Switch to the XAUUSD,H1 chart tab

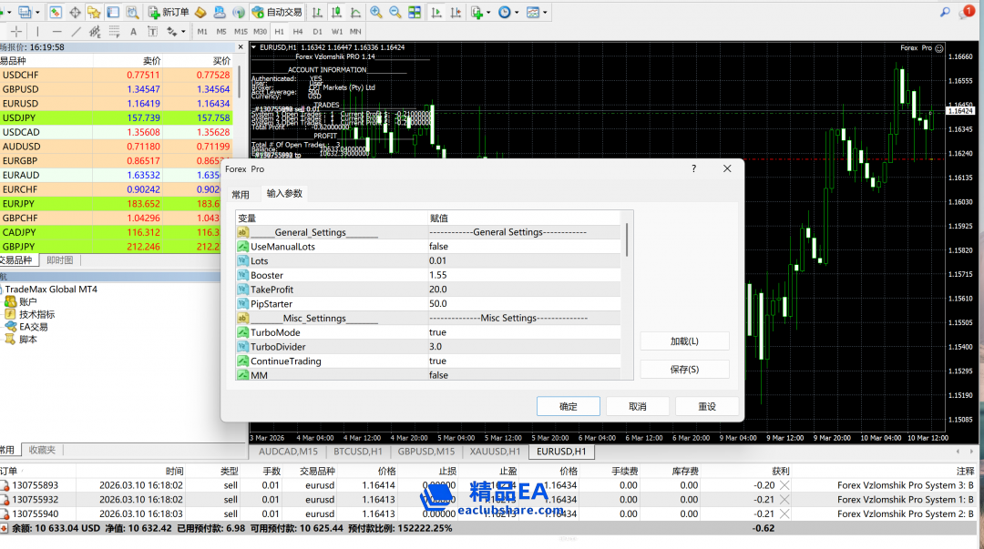coord(495,451)
